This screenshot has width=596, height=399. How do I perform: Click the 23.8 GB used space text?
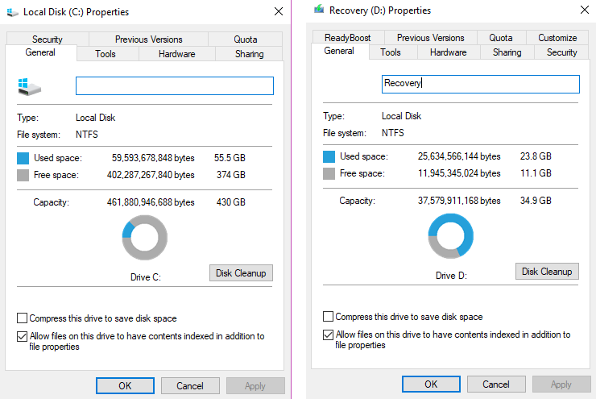coord(536,156)
